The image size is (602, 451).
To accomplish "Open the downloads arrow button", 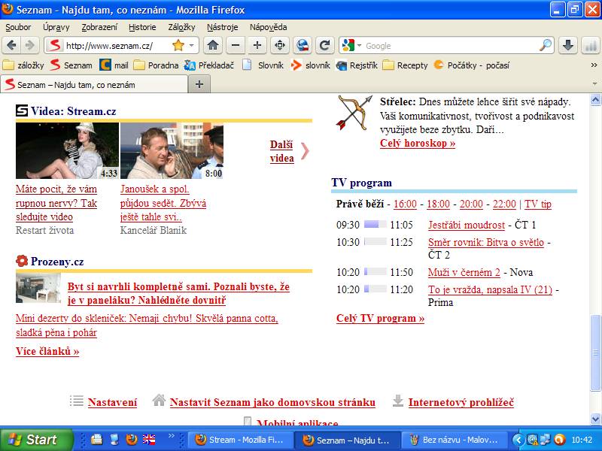I will coord(568,46).
